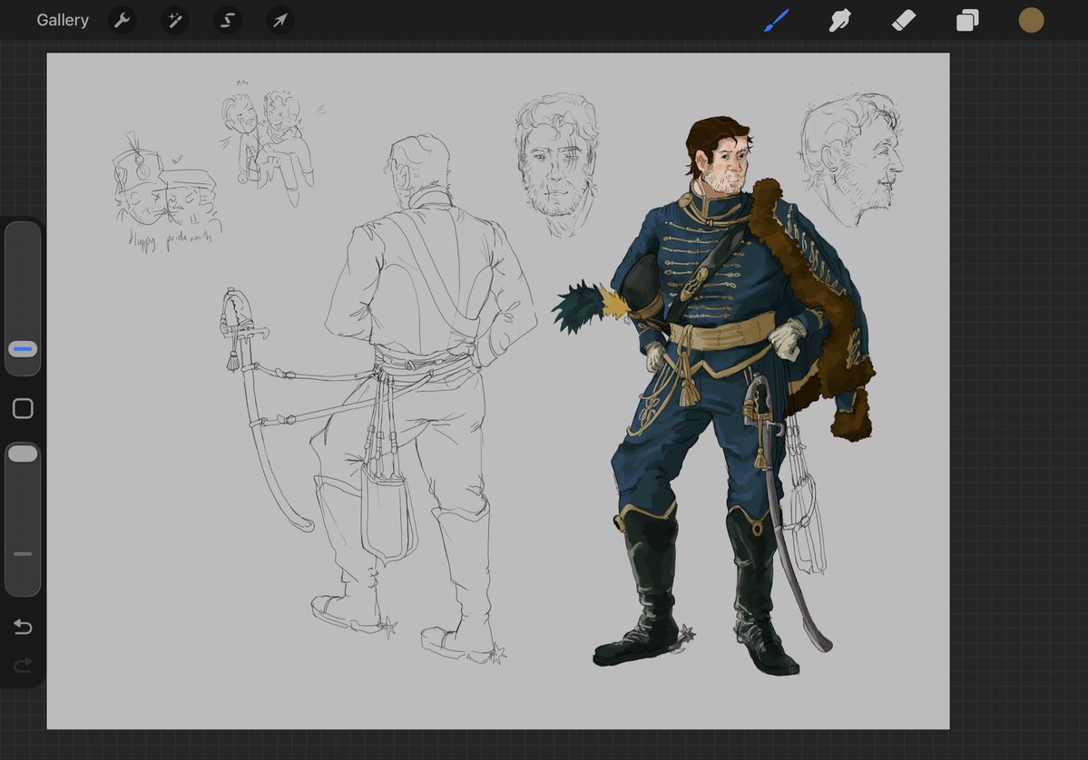1088x760 pixels.
Task: Select the Selection S-shaped tool
Action: pos(228,20)
